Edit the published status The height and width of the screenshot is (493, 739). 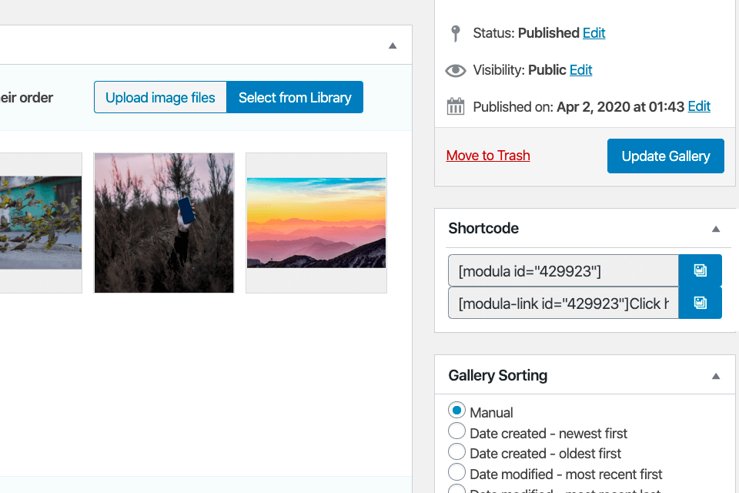[594, 33]
